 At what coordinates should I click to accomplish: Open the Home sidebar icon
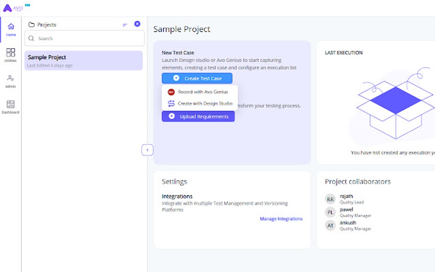[11, 29]
